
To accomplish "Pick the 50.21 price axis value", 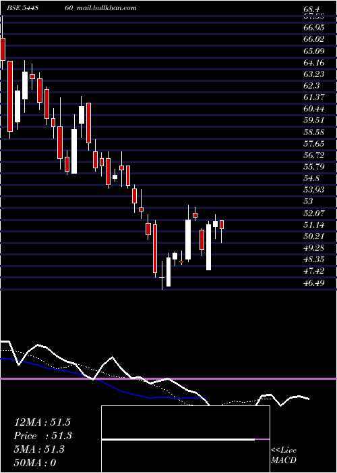I will point(314,236).
